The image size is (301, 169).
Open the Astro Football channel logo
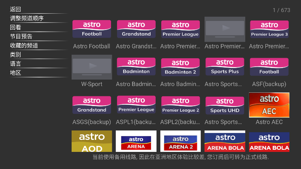point(92,29)
